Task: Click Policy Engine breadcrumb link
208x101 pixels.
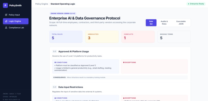Action: (42, 4)
